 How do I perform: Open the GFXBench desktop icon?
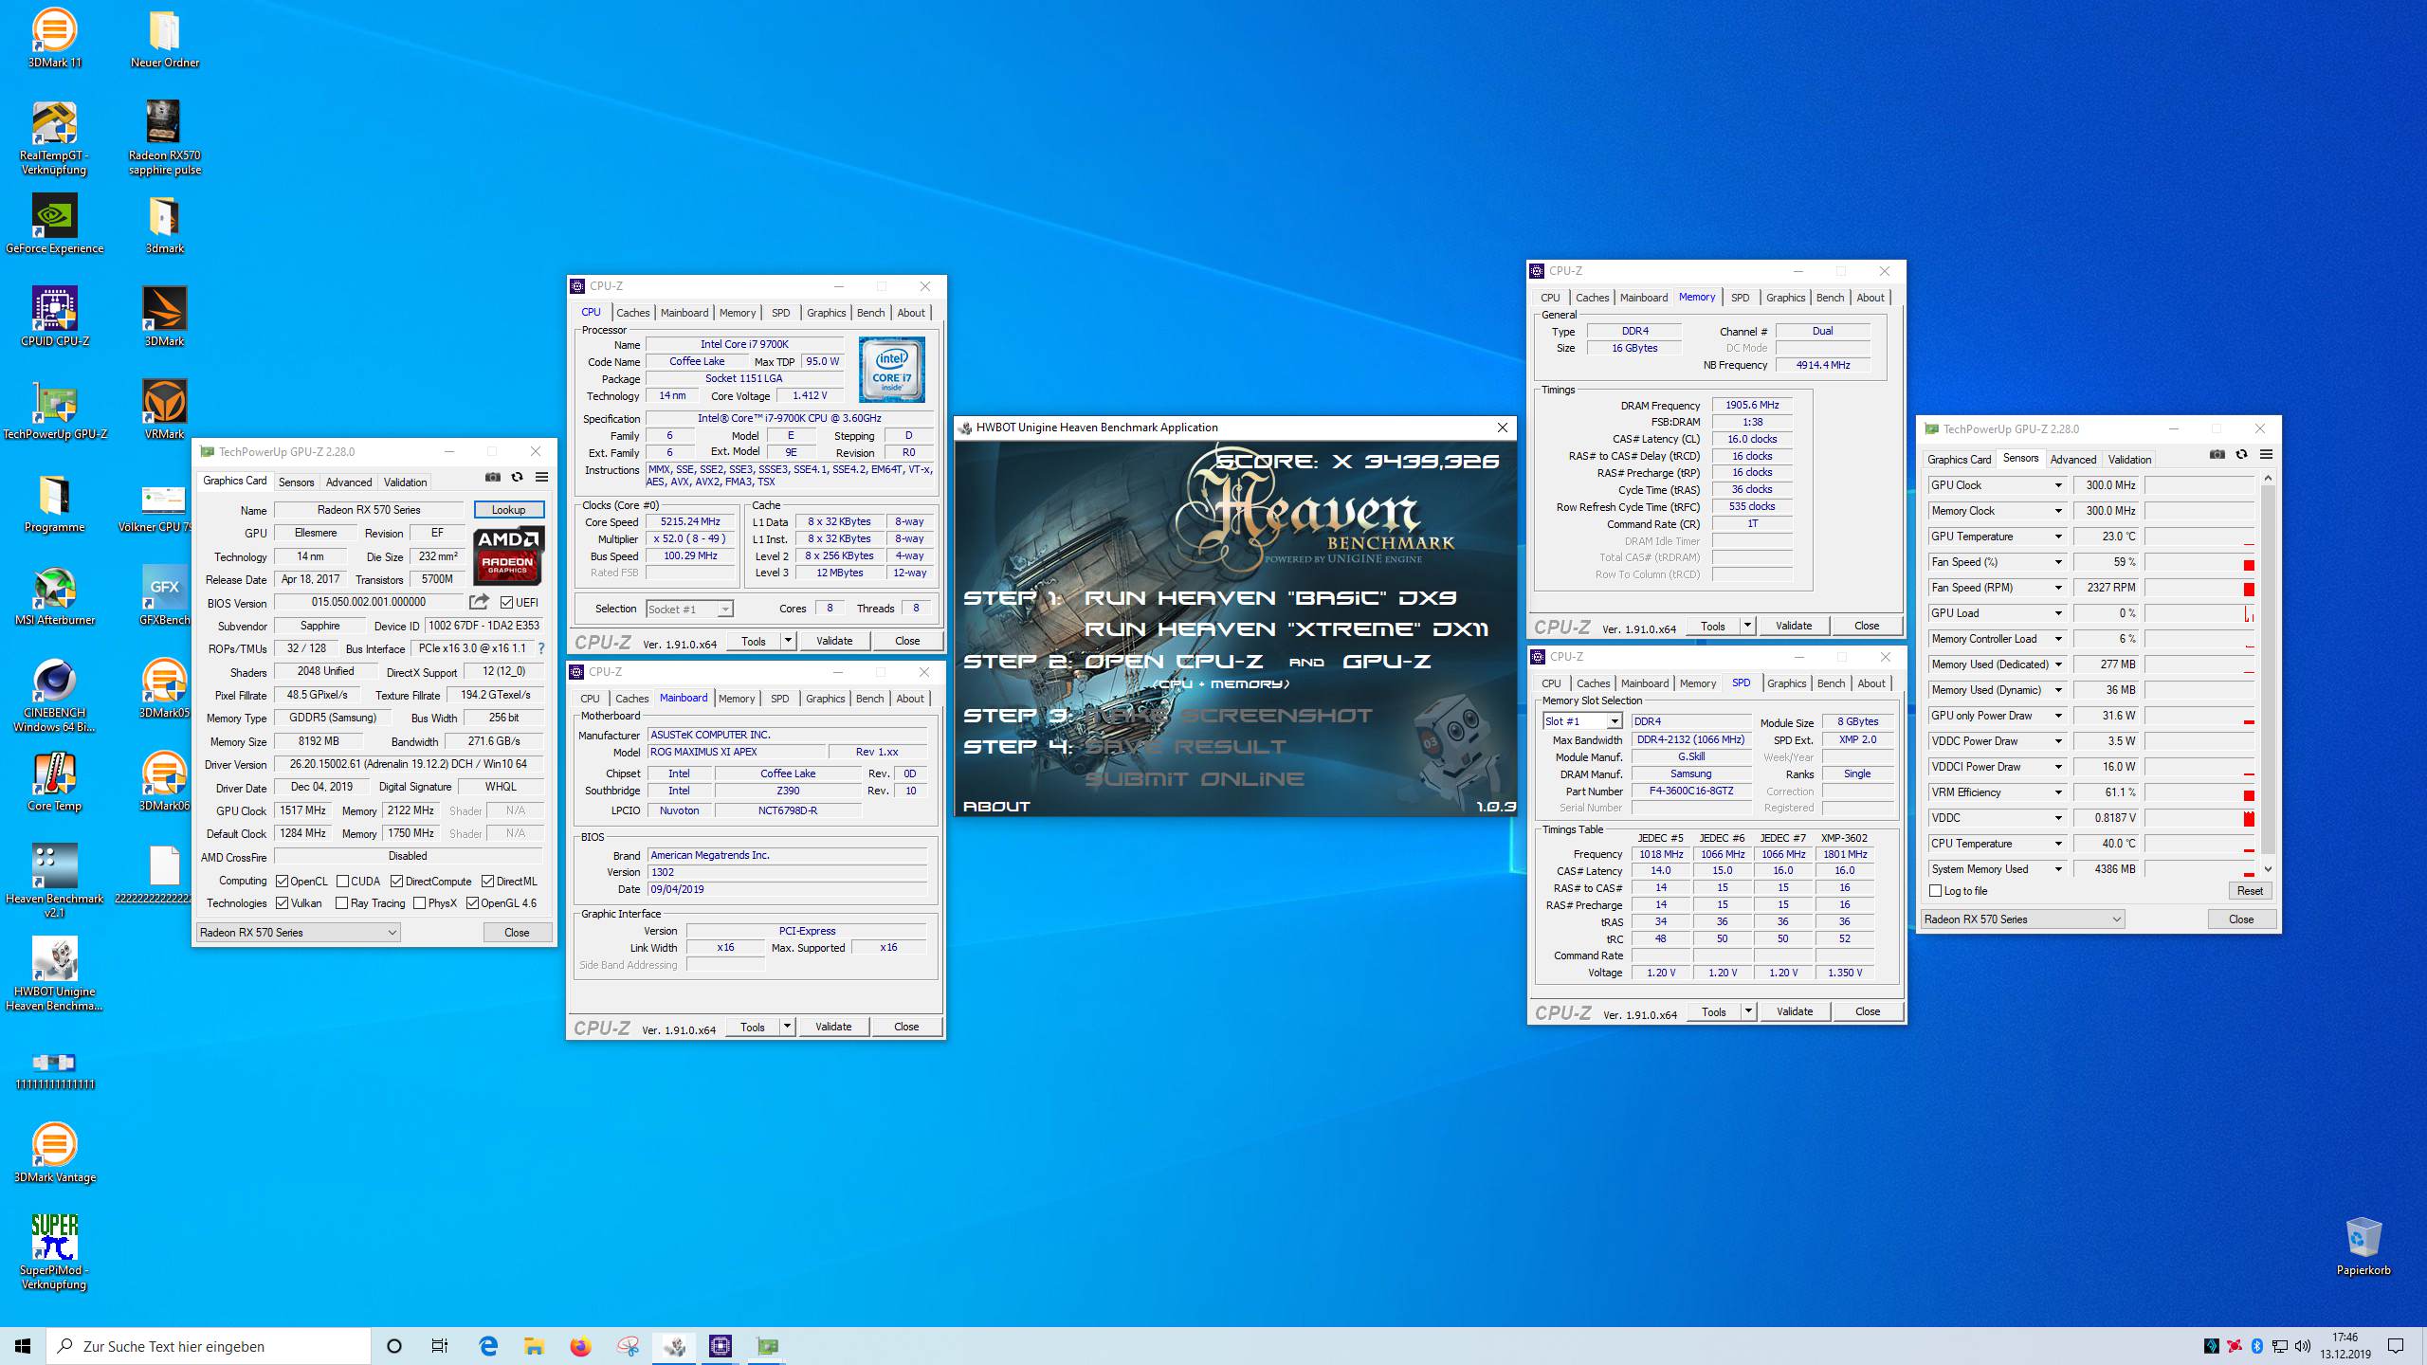click(x=165, y=596)
